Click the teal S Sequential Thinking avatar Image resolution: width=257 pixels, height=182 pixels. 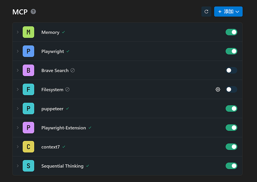click(x=28, y=166)
